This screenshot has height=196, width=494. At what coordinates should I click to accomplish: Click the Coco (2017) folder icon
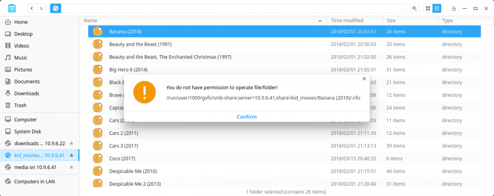(x=98, y=159)
